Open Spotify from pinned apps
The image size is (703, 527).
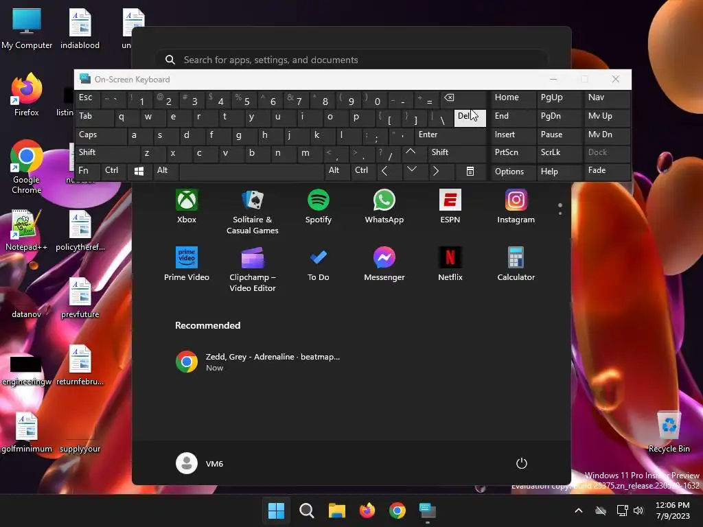pyautogui.click(x=319, y=207)
